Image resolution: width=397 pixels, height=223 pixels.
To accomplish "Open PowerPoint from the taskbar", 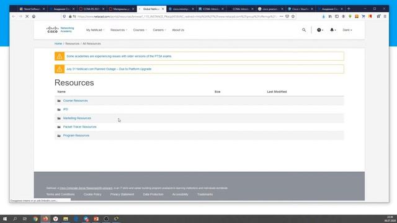I will click(96, 219).
